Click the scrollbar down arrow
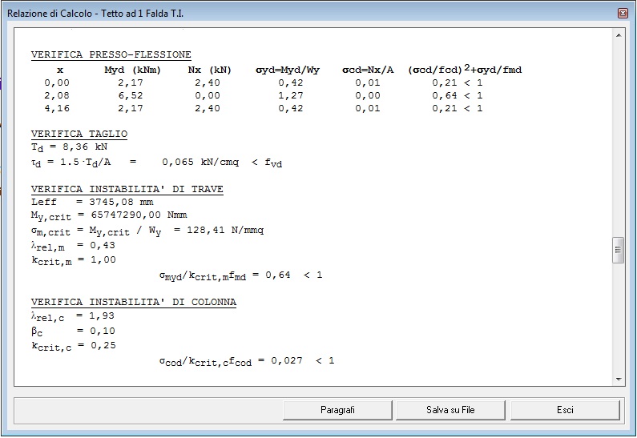637x438 pixels. pos(619,380)
